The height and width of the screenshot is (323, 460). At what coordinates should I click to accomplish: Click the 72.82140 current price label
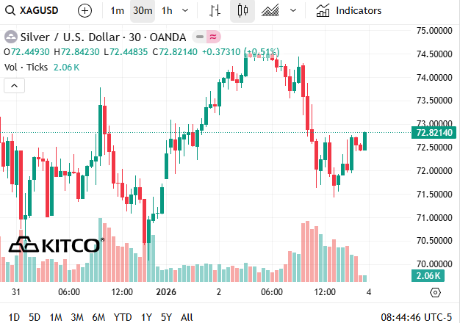pos(432,133)
